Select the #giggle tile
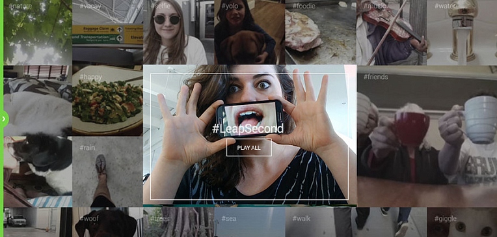 (462, 222)
